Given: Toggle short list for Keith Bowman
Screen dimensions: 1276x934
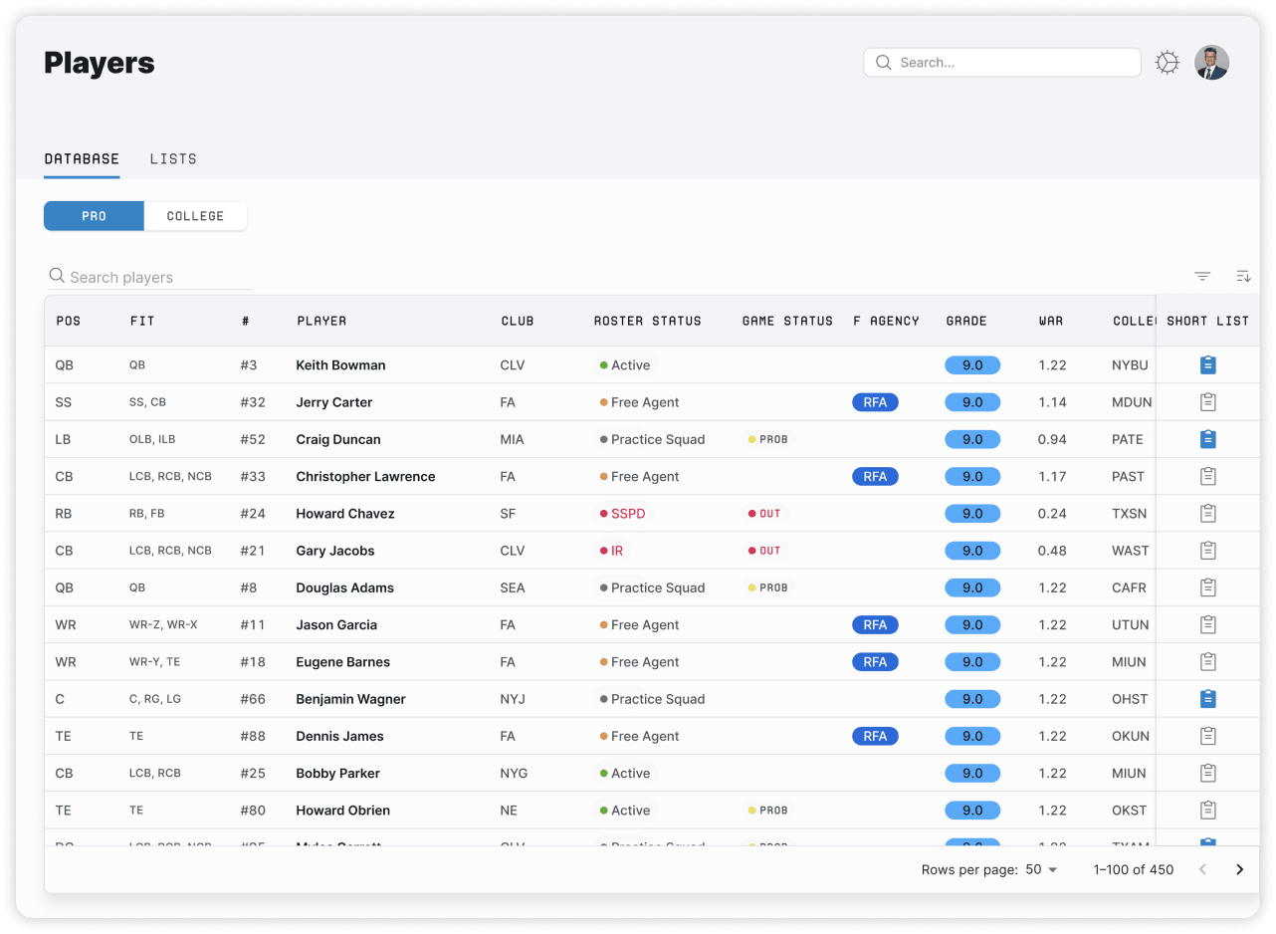Looking at the screenshot, I should 1207,365.
